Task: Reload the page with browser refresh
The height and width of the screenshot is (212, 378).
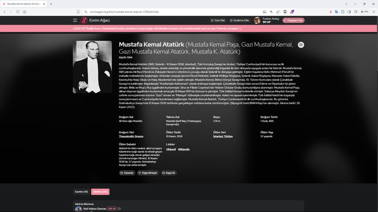Action: (18, 11)
